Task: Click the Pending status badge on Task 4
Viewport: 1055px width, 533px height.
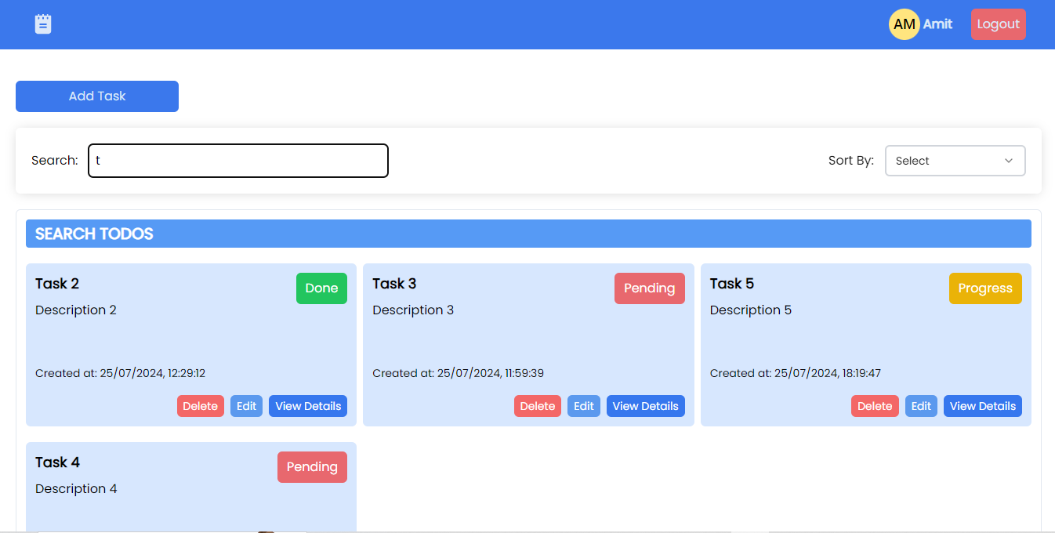Action: pos(312,467)
